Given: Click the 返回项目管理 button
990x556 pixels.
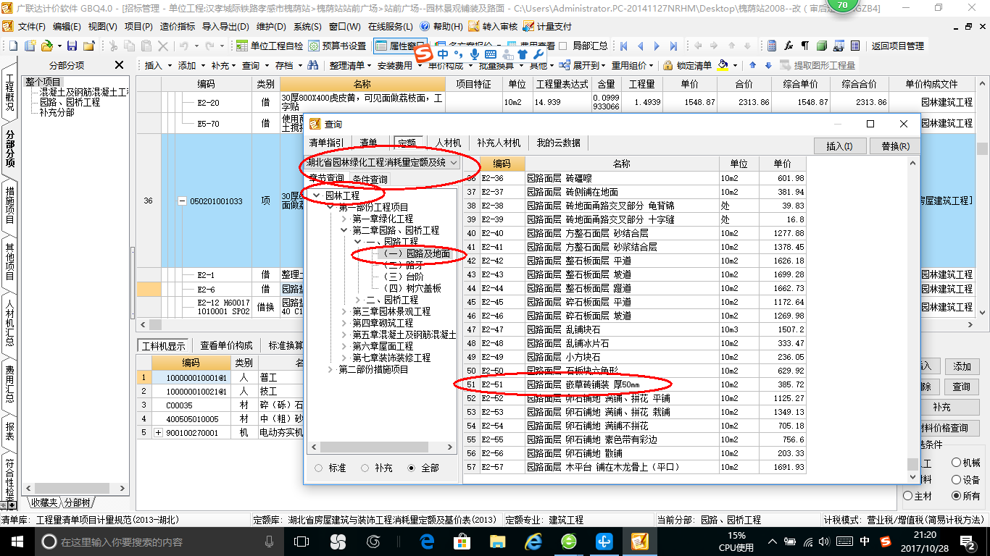Looking at the screenshot, I should 898,46.
